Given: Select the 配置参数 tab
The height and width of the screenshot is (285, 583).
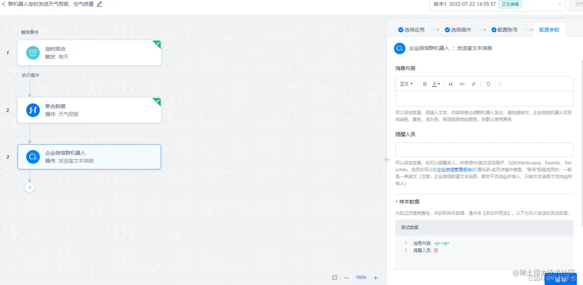Looking at the screenshot, I should point(549,30).
